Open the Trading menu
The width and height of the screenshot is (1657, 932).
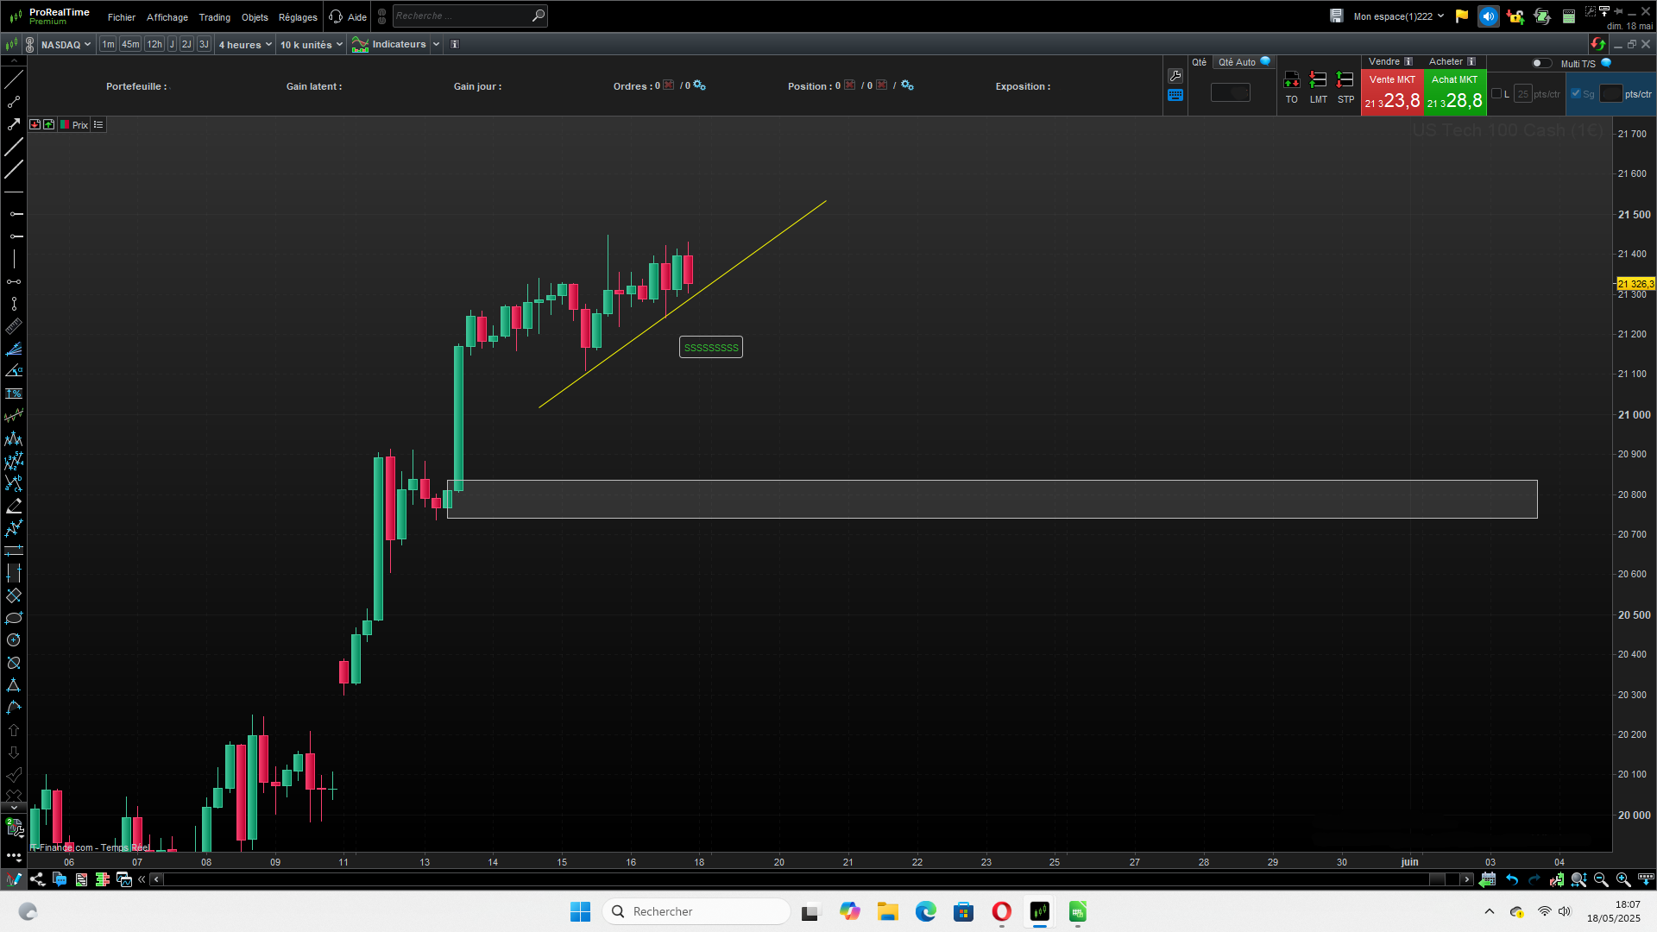[214, 17]
